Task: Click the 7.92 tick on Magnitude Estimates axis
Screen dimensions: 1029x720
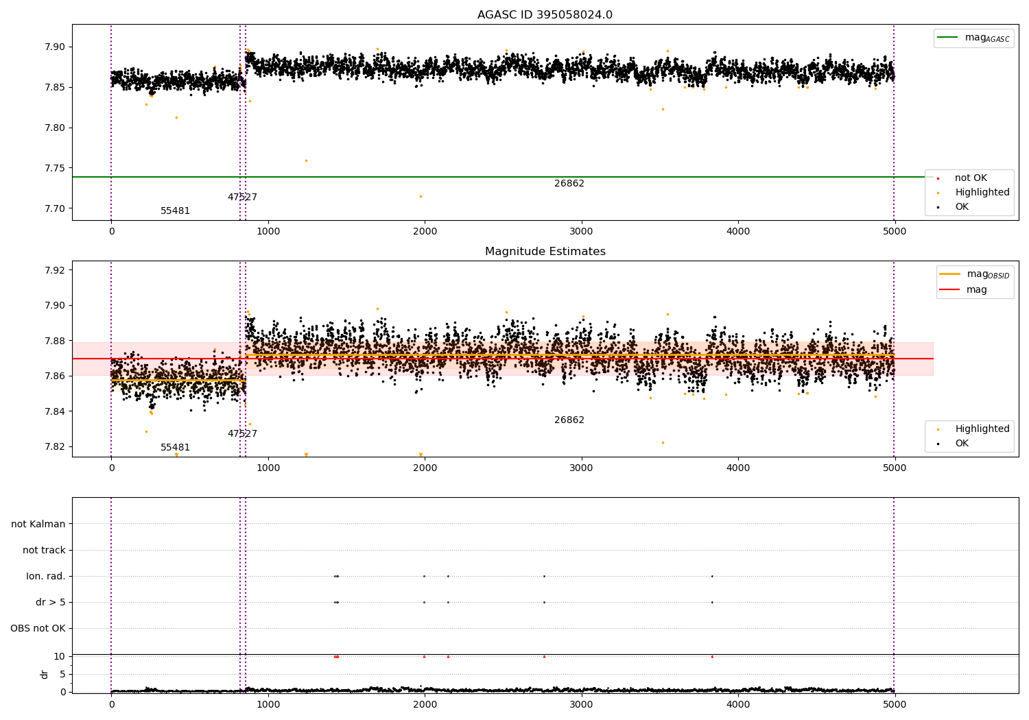Action: 54,270
